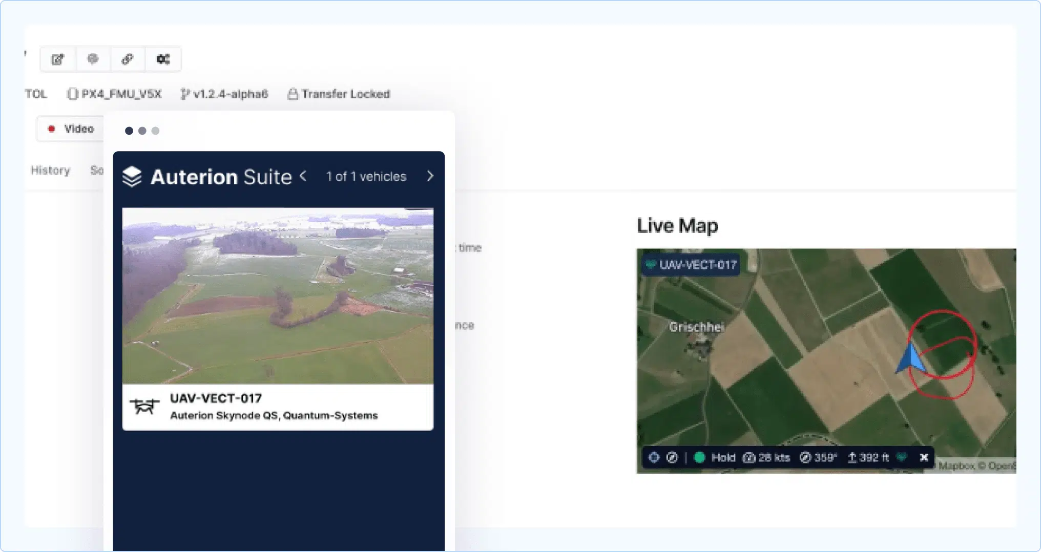Click the 'Hold' flight mode text
This screenshot has height=552, width=1041.
point(723,458)
